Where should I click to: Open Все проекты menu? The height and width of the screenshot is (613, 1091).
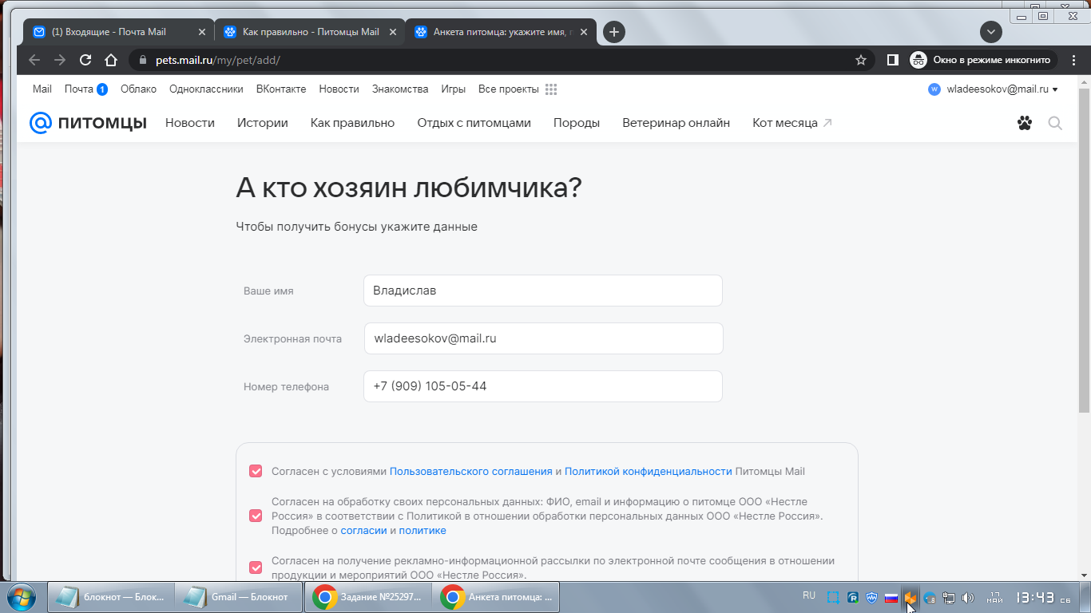pyautogui.click(x=509, y=89)
